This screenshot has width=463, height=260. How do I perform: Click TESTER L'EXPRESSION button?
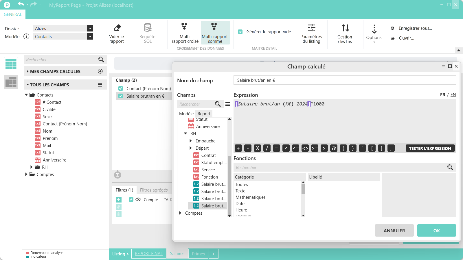point(430,148)
